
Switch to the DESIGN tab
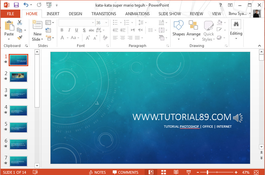point(75,14)
